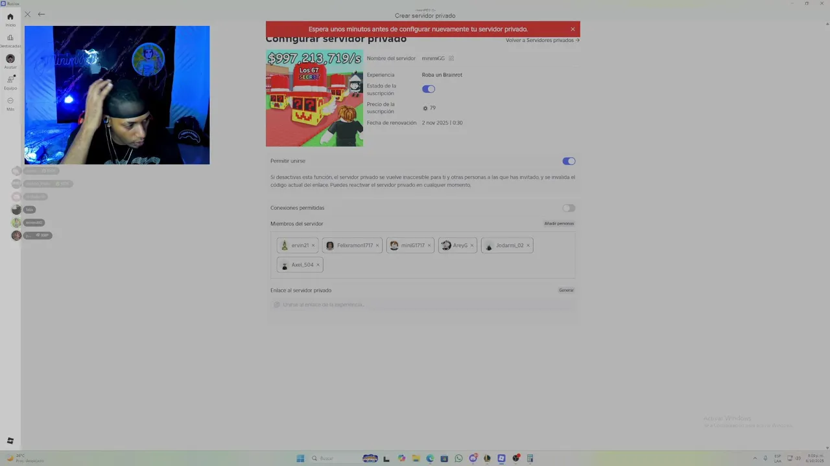Click the taskbar Buscar search box
Viewport: 830px width, 466px height.
333,458
